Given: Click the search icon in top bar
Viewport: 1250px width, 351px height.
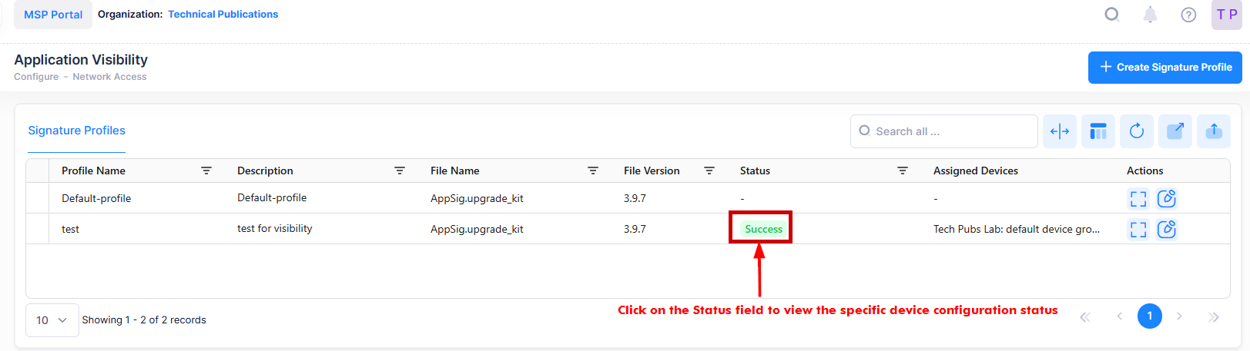Looking at the screenshot, I should [1111, 15].
